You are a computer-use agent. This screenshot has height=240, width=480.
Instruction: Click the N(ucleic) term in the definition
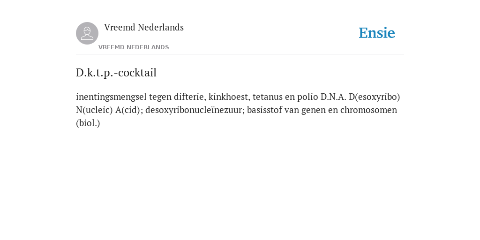click(x=94, y=110)
